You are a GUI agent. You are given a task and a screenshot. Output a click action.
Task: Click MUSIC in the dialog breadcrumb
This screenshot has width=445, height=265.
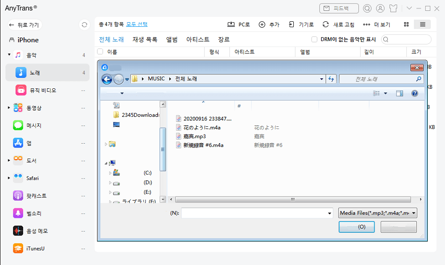[156, 79]
